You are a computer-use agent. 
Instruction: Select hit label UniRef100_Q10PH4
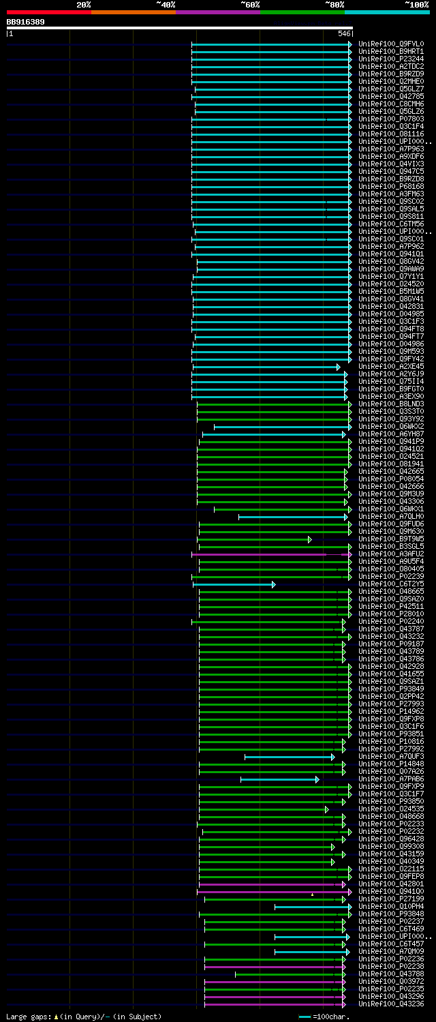(391, 906)
